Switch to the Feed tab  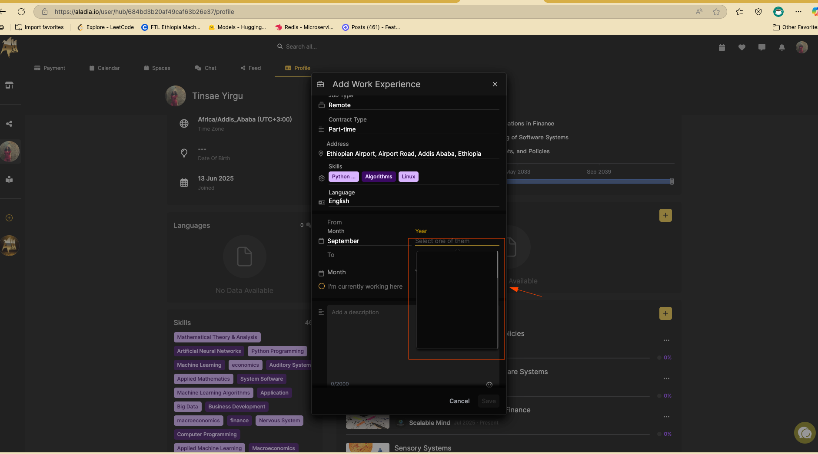click(251, 68)
